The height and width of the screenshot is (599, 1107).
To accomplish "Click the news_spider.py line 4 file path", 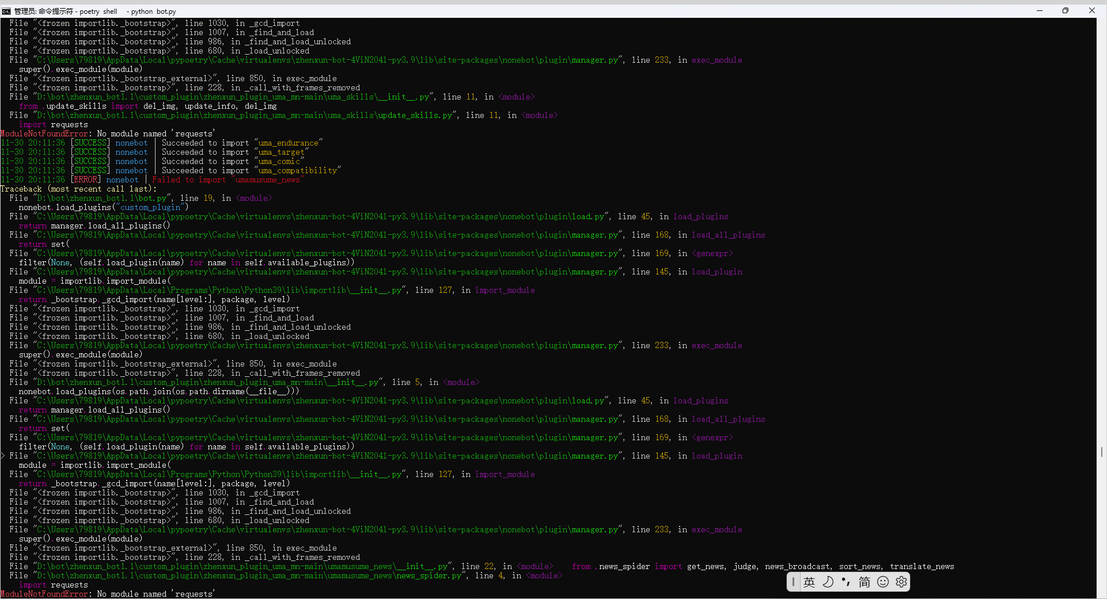I will pos(251,576).
